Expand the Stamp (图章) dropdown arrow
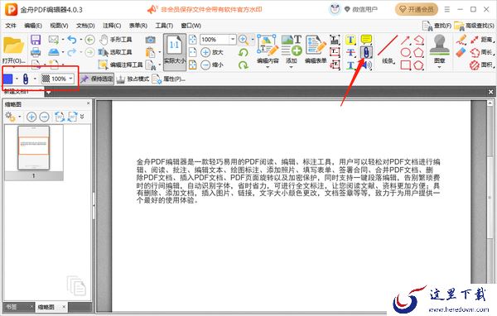This screenshot has width=497, height=316. 439,67
